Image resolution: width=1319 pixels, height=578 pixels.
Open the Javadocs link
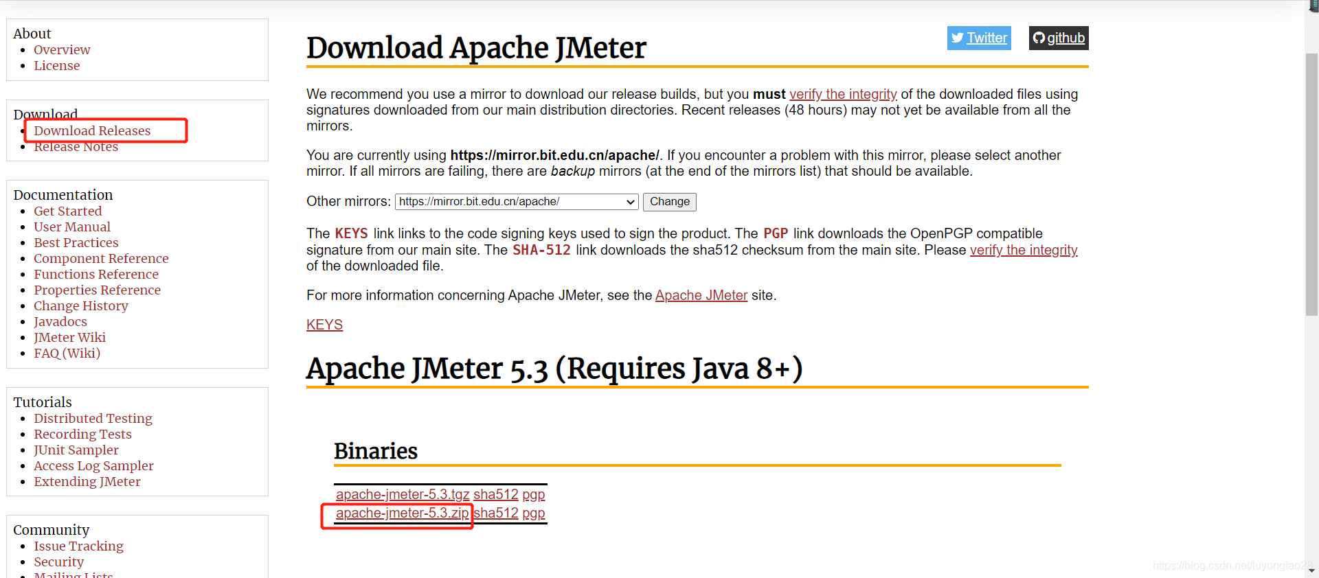coord(60,321)
